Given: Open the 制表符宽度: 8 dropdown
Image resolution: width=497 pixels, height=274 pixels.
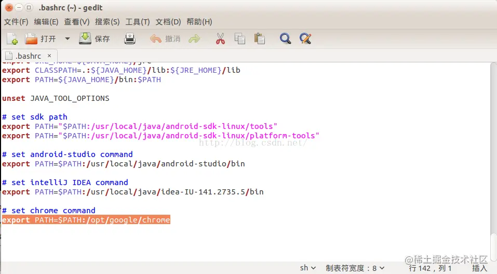Looking at the screenshot, I should [x=355, y=268].
